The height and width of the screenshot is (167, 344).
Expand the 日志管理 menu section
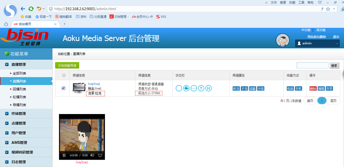click(x=26, y=162)
